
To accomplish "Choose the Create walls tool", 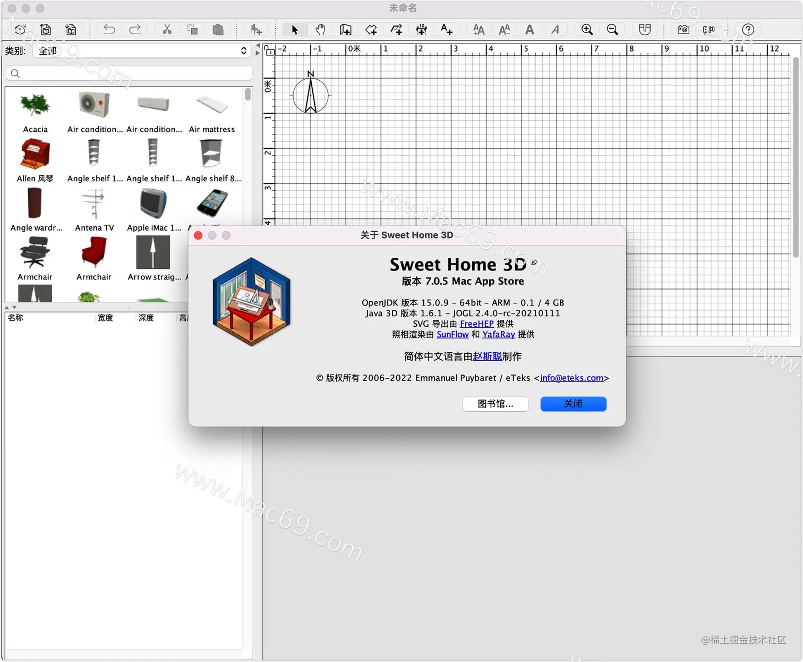I will [x=346, y=30].
